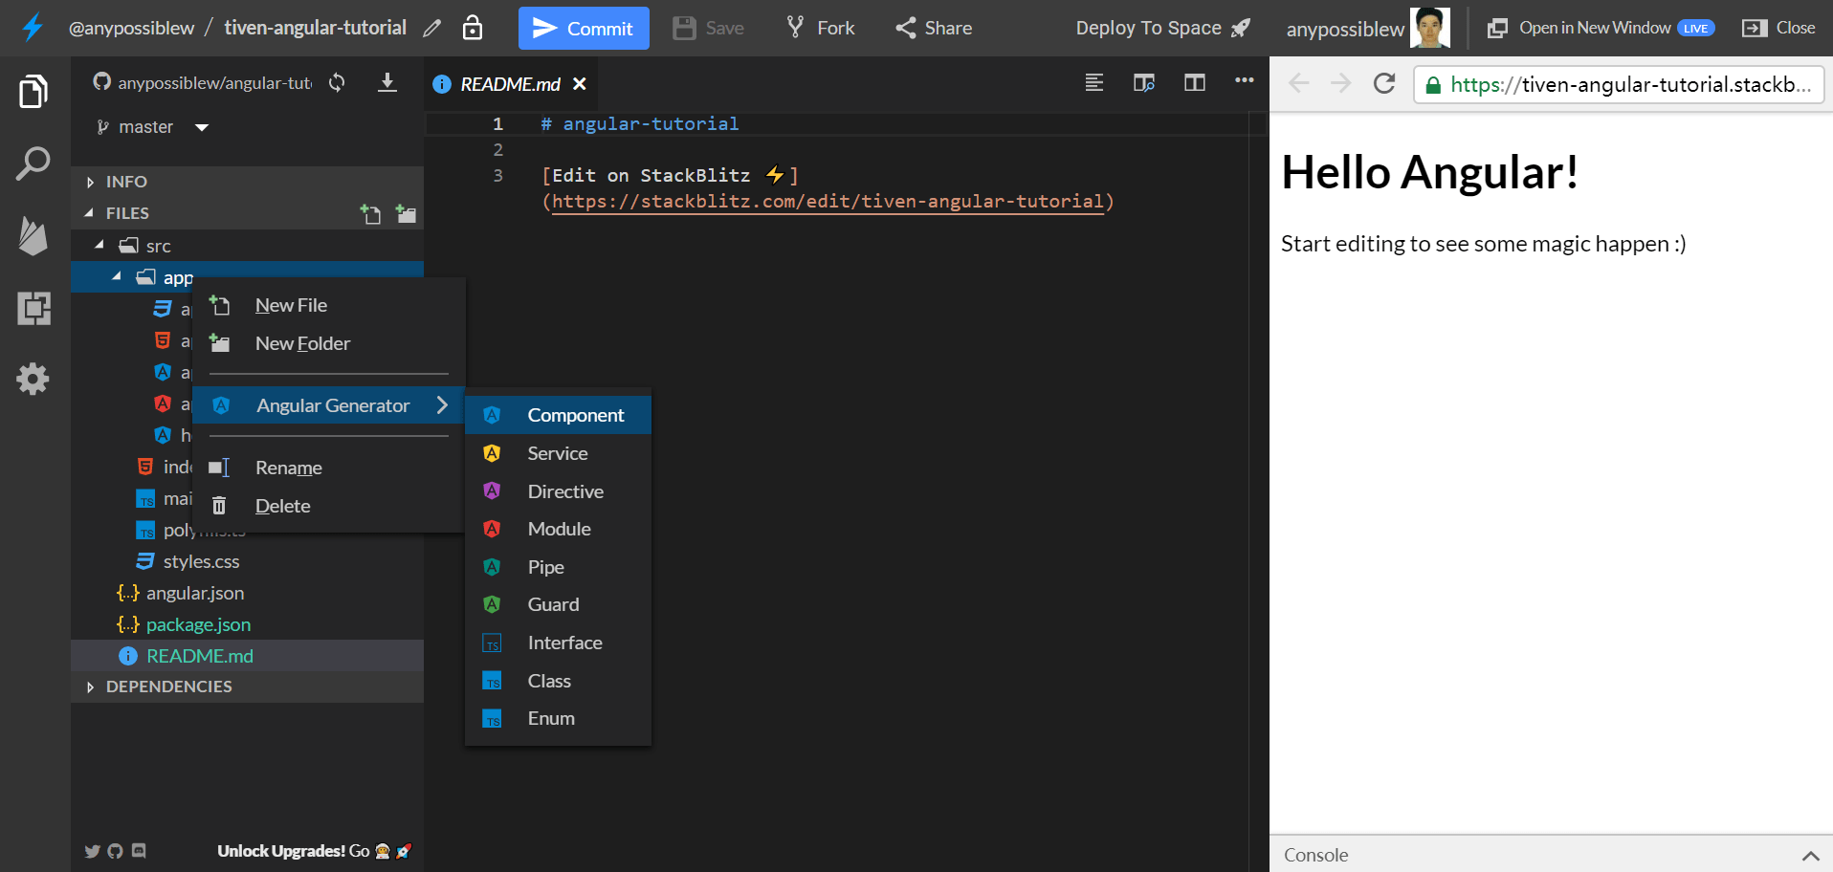The width and height of the screenshot is (1833, 872).
Task: Open the Project files sidebar icon
Action: (x=33, y=92)
